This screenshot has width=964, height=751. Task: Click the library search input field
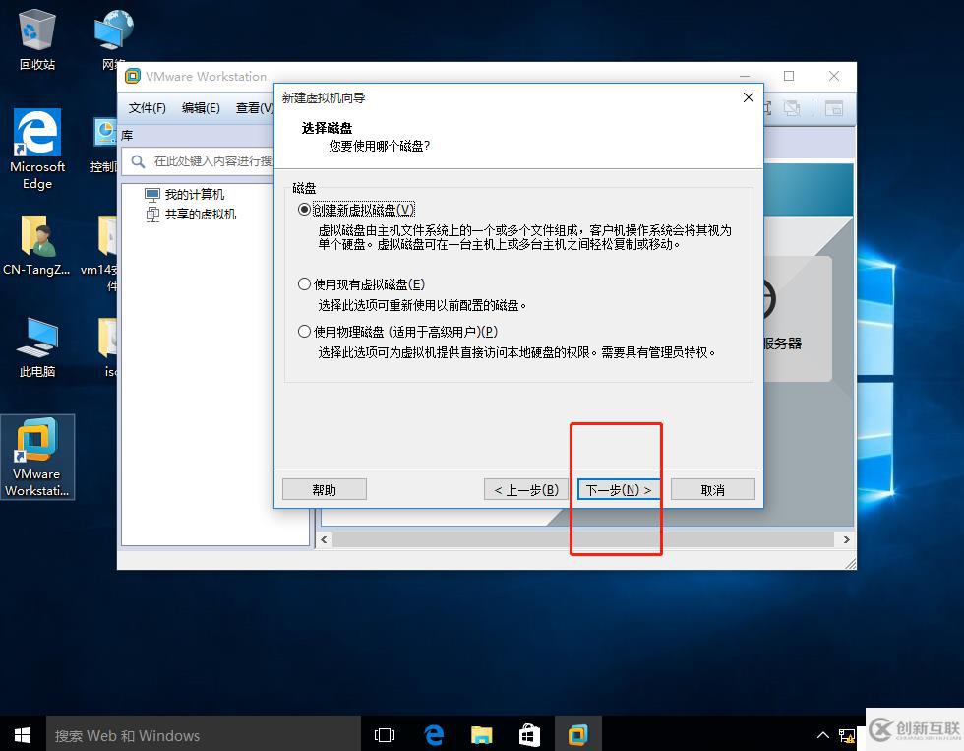(211, 161)
